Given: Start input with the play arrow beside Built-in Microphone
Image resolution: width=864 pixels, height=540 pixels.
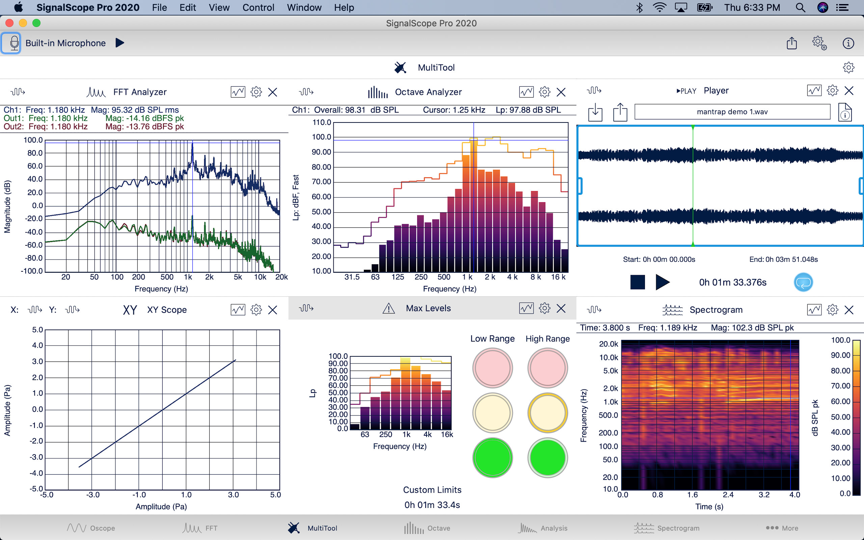Looking at the screenshot, I should click(x=120, y=43).
